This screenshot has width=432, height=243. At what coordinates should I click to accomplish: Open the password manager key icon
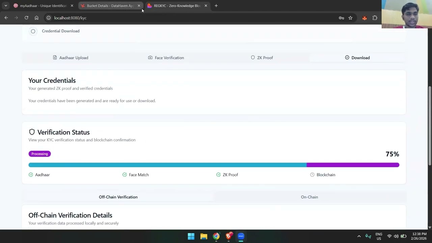(x=341, y=18)
